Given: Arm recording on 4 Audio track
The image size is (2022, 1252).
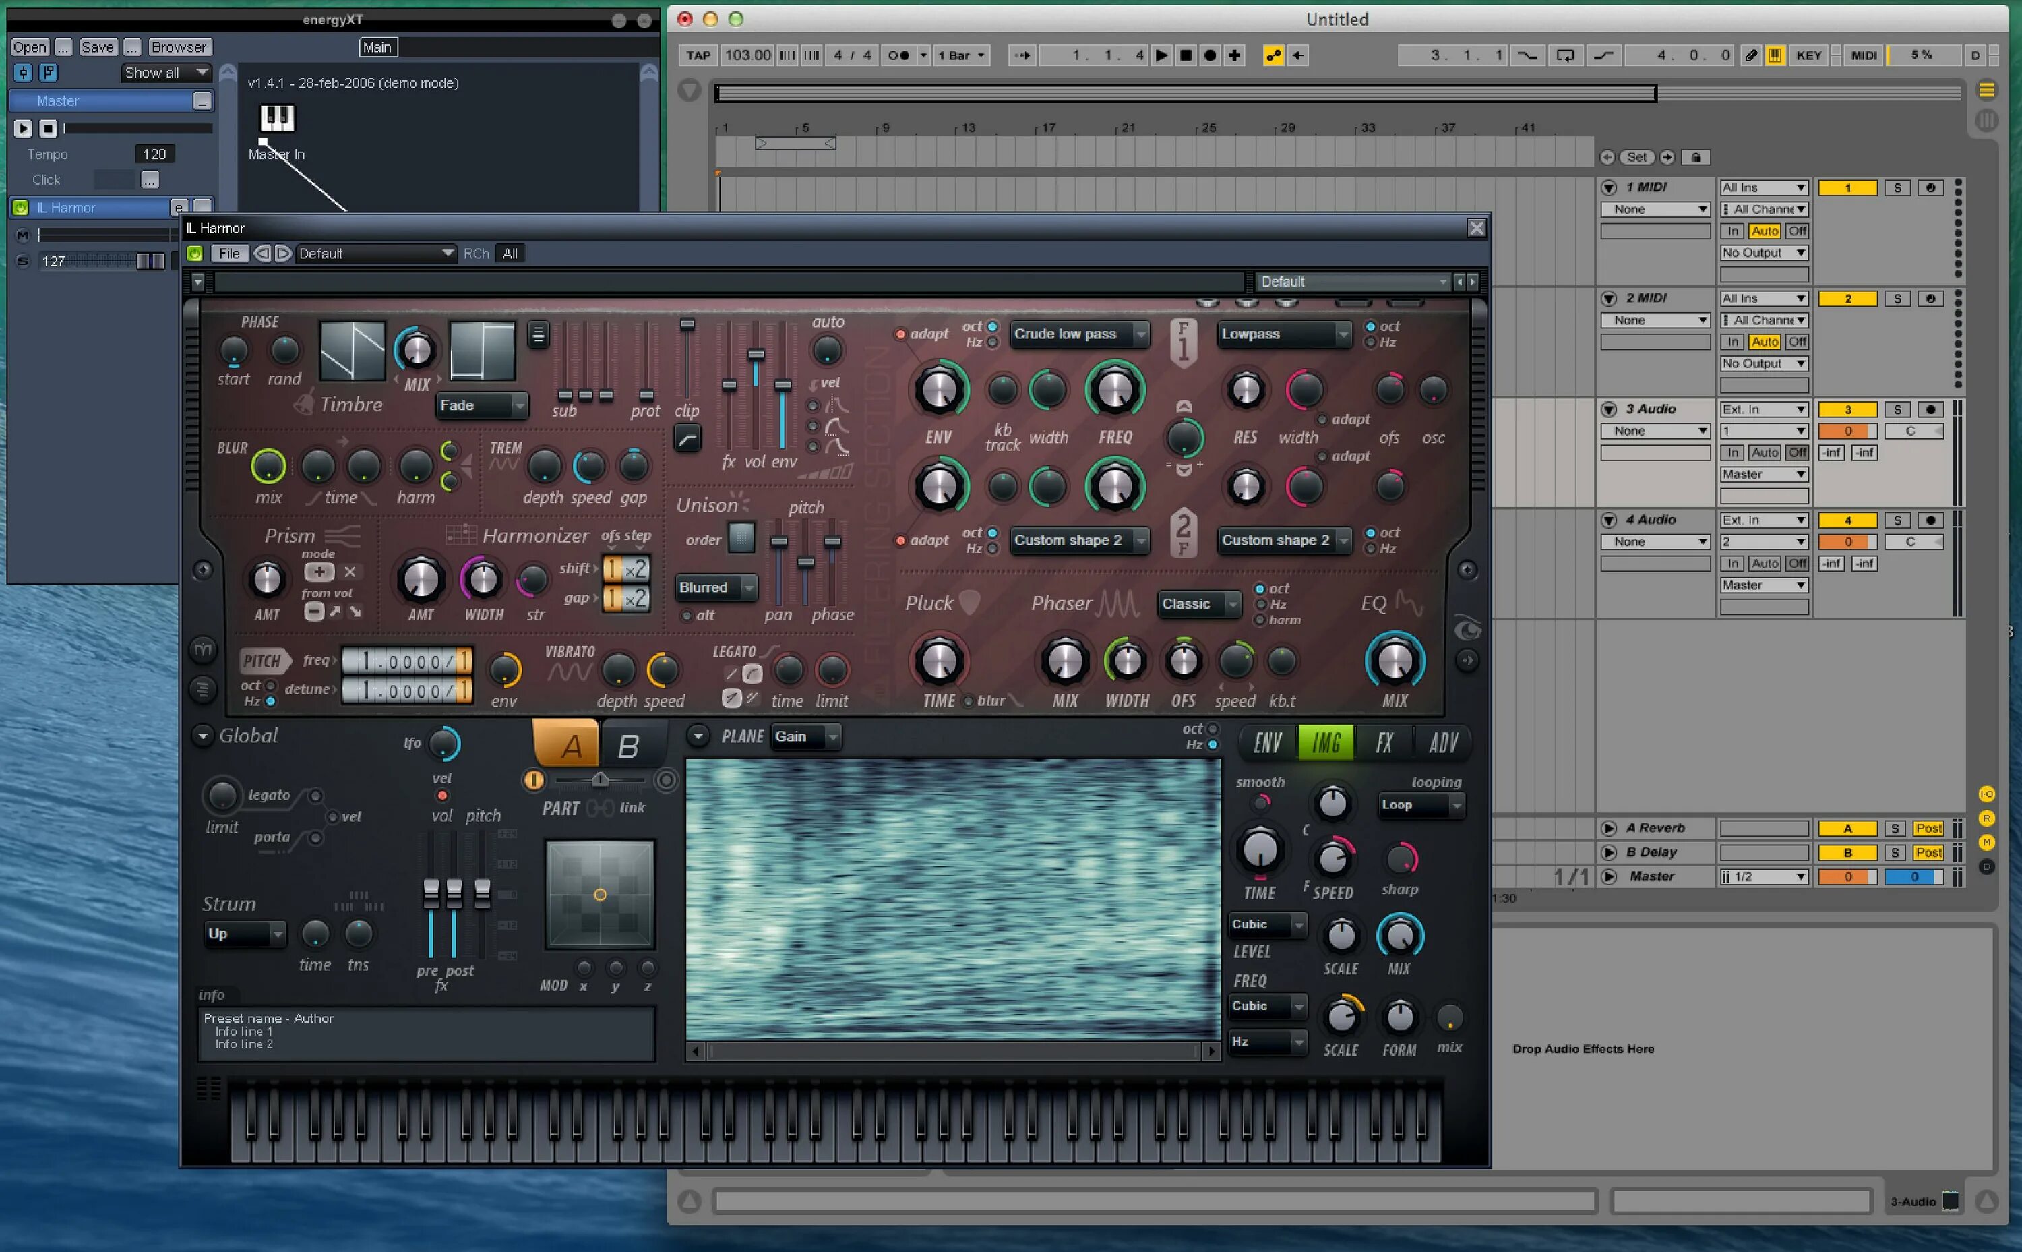Looking at the screenshot, I should point(1930,520).
